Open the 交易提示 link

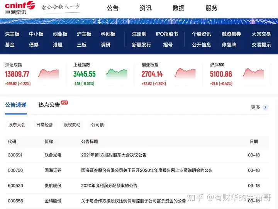[261, 45]
